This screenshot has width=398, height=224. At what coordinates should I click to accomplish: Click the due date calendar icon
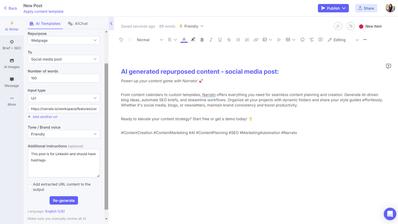pos(351,26)
